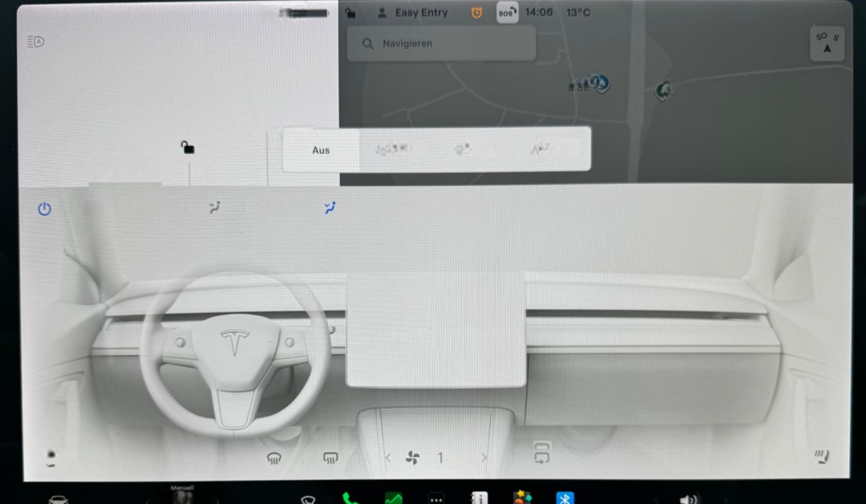Select the green location pin on map
Image resolution: width=866 pixels, height=504 pixels.
[x=664, y=90]
